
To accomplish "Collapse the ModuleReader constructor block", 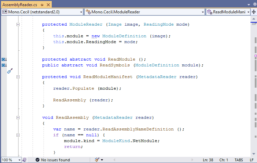I will [17, 24].
